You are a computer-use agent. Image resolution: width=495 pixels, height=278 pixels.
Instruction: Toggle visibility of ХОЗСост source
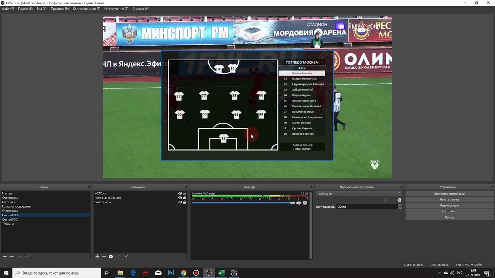[180, 193]
